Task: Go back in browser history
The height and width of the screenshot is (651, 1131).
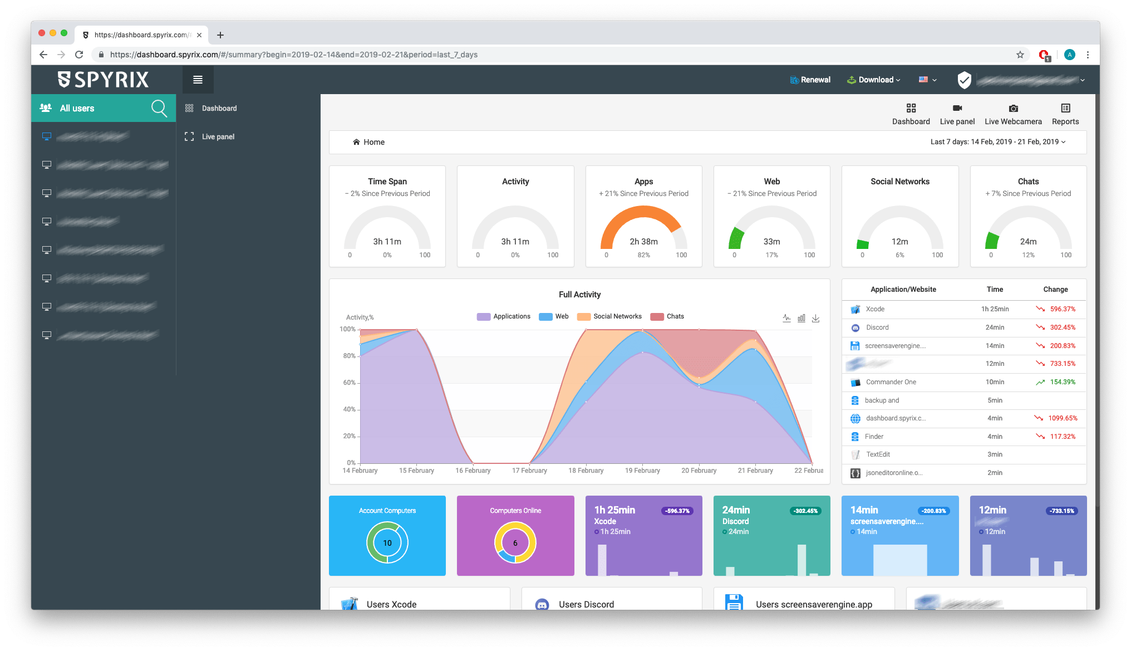Action: pos(43,55)
